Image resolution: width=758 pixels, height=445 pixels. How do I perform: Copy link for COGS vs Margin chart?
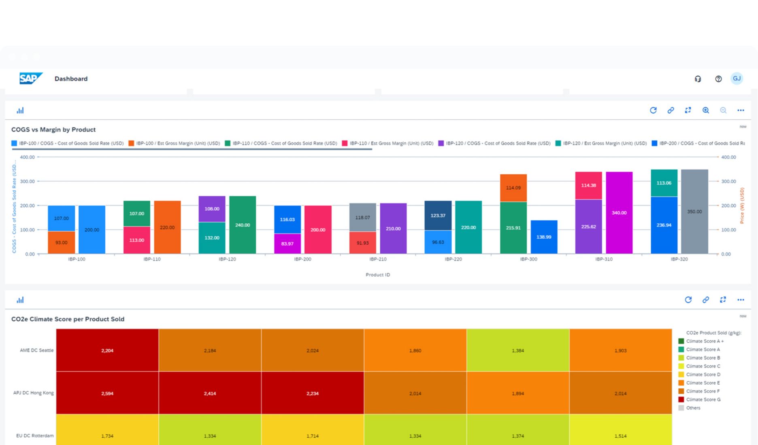(x=671, y=110)
